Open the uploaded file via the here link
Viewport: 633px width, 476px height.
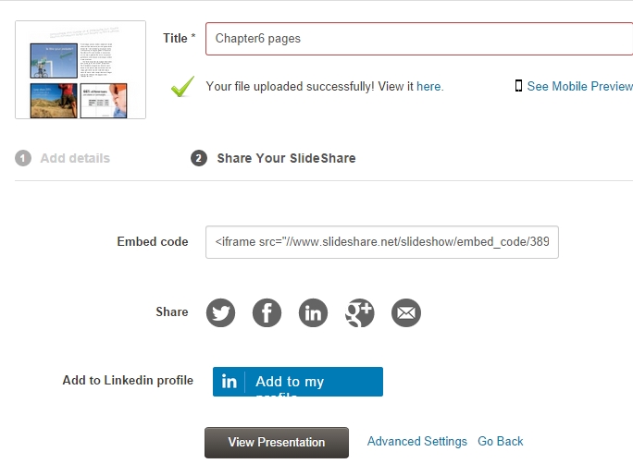pos(429,86)
